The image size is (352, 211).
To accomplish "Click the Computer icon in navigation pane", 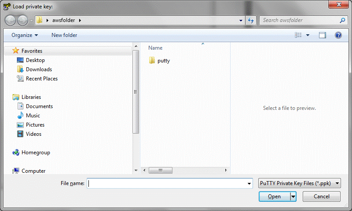I will point(16,171).
